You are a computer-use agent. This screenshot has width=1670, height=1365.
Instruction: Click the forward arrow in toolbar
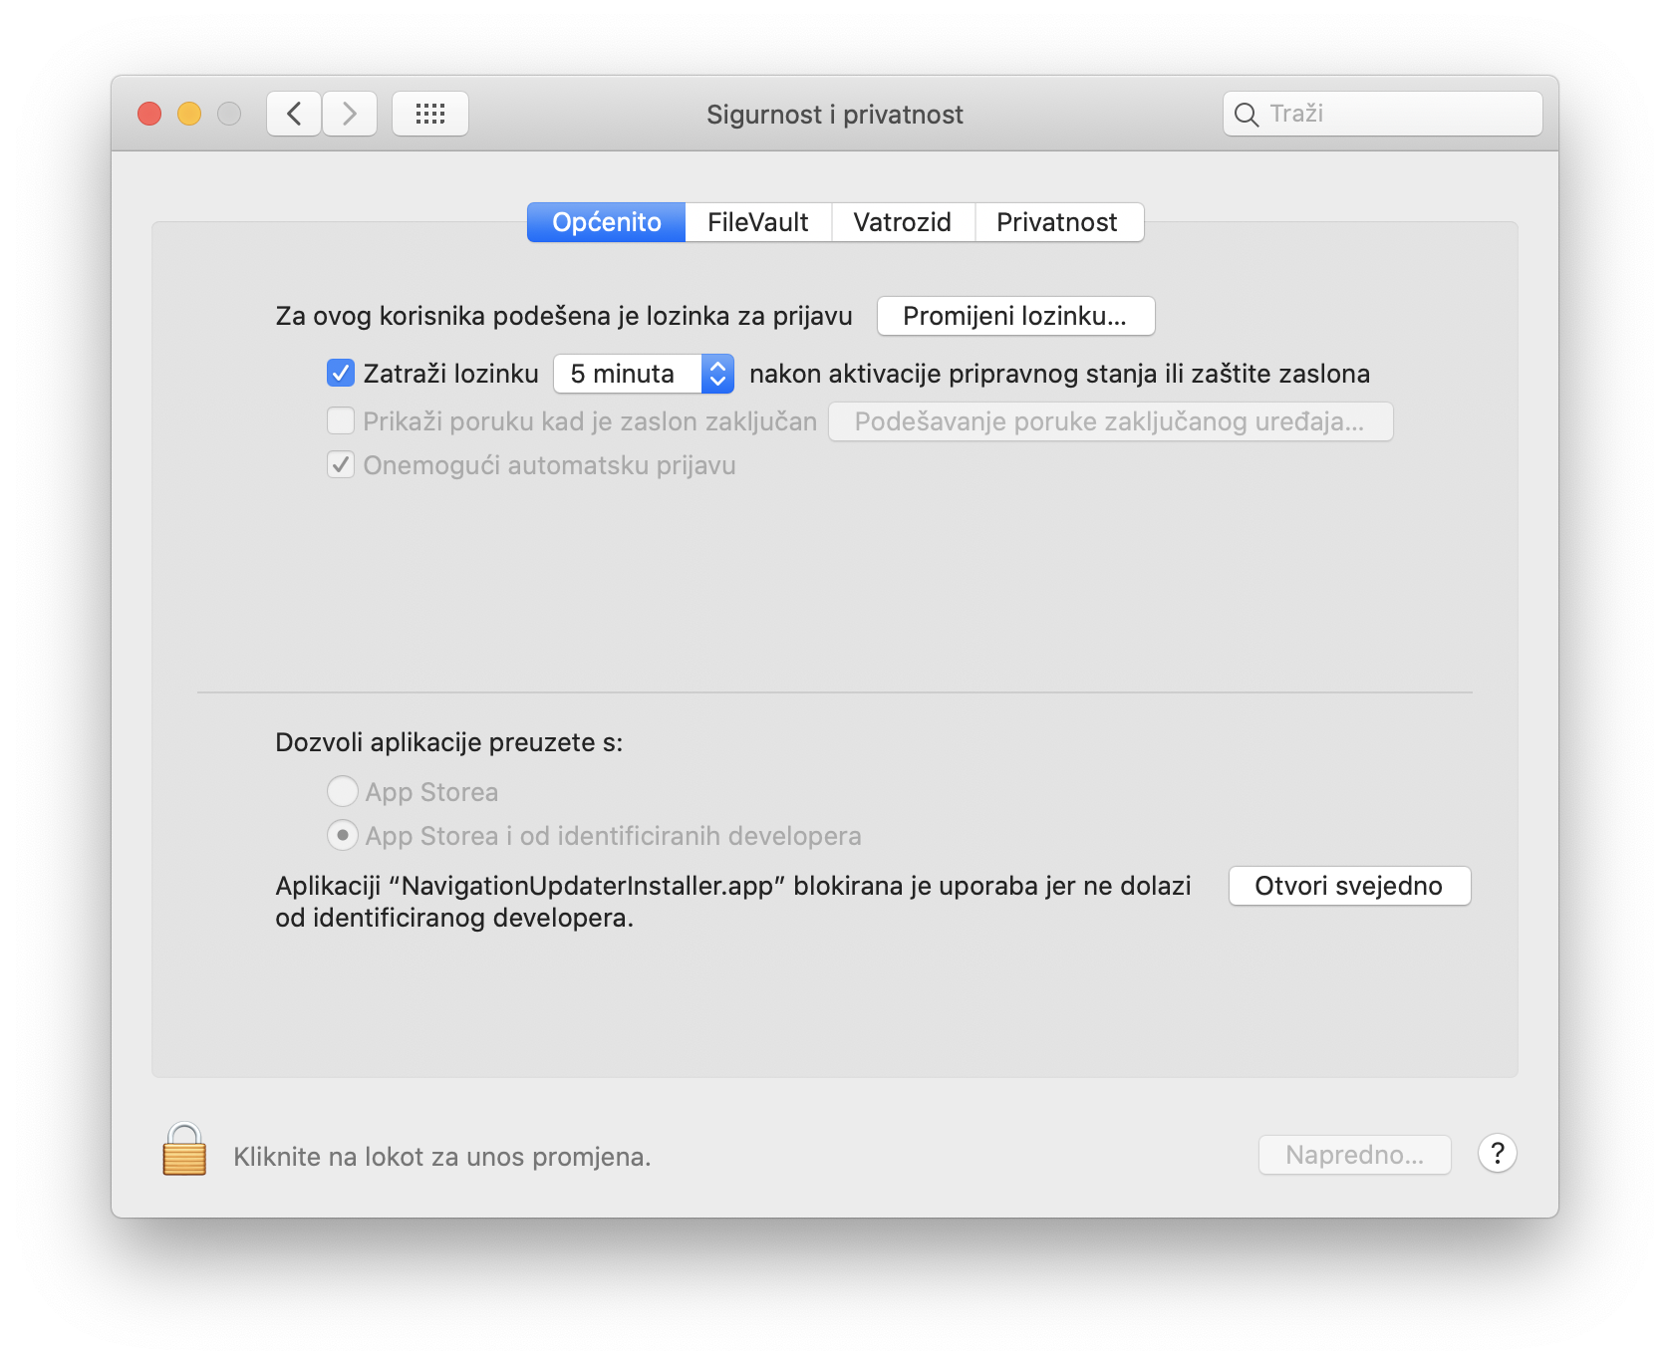[350, 114]
